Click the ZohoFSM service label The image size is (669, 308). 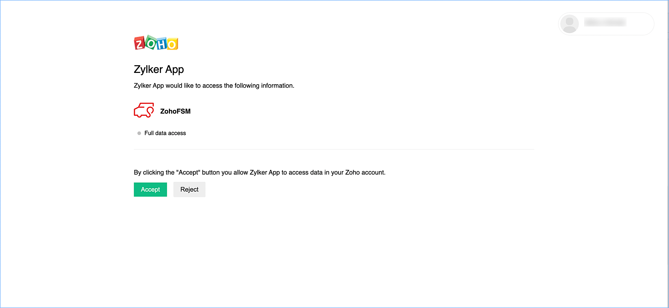tap(175, 111)
